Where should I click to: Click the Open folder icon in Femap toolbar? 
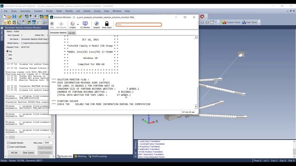pyautogui.click(x=9, y=17)
